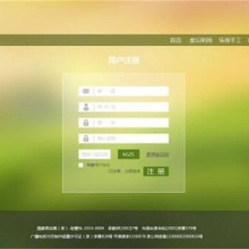Focus the password input field

[x=124, y=123]
